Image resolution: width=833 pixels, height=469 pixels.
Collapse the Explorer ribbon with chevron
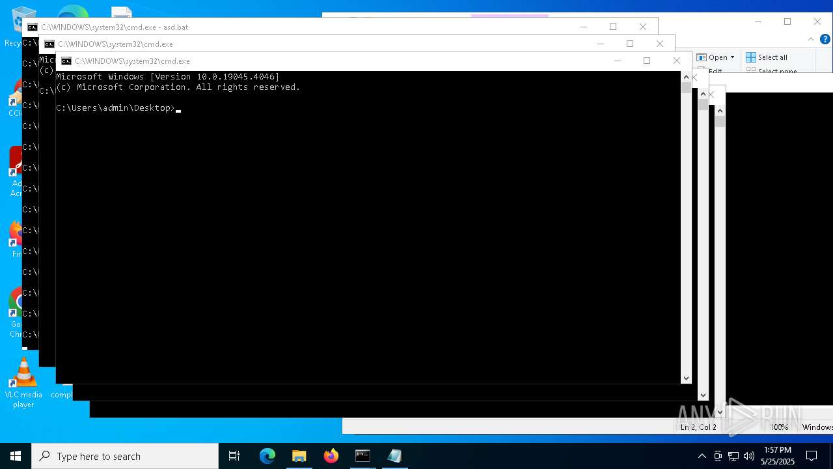click(811, 40)
